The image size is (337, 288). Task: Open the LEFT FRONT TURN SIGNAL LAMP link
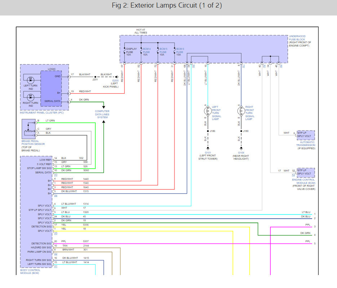click(x=216, y=113)
